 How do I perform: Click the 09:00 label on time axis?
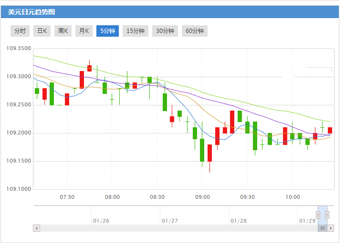[202, 197]
